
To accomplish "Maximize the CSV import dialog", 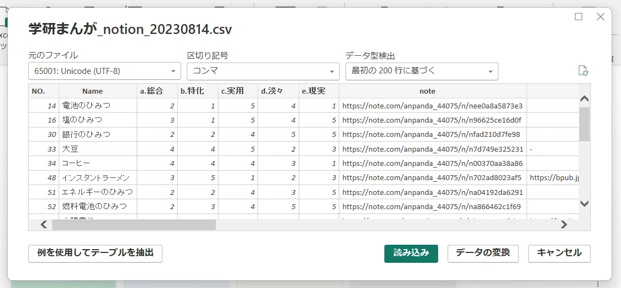I will click(x=578, y=16).
